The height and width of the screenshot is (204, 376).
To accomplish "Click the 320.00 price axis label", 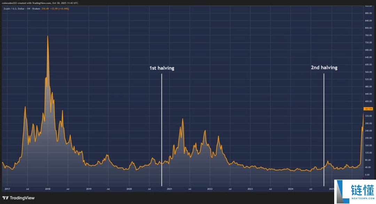I will 368,116.
